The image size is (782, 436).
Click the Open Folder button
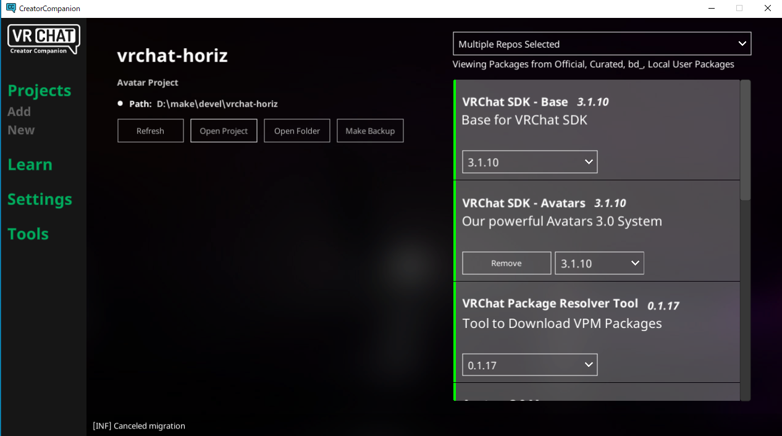pyautogui.click(x=297, y=131)
